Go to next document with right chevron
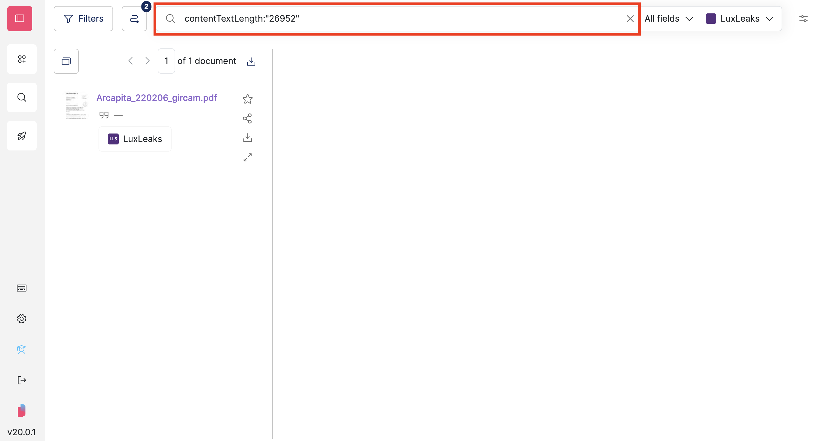The height and width of the screenshot is (441, 821). [x=147, y=60]
